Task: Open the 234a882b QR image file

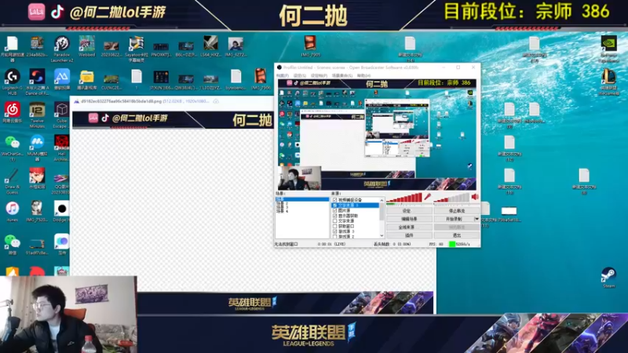Action: [37, 45]
